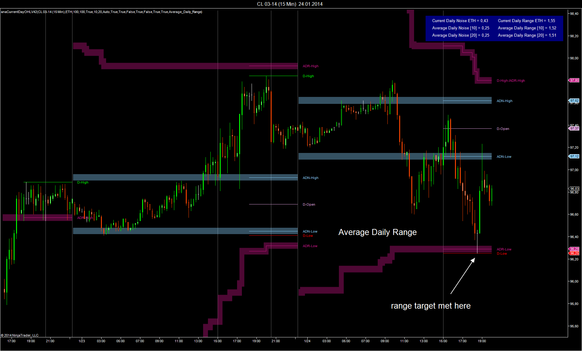Click the ADN-Low label beside 1/24 blue band

pos(504,157)
